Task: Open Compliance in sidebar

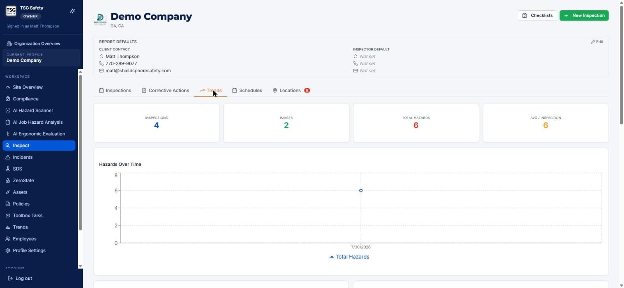Action: point(39,99)
